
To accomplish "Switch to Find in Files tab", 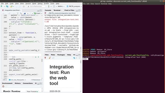I will point(69,10).
